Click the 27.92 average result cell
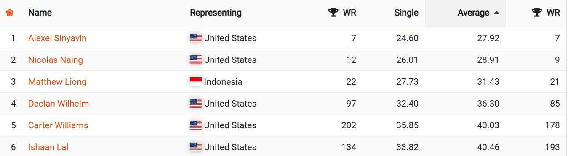This screenshot has height=156, width=568. point(488,38)
